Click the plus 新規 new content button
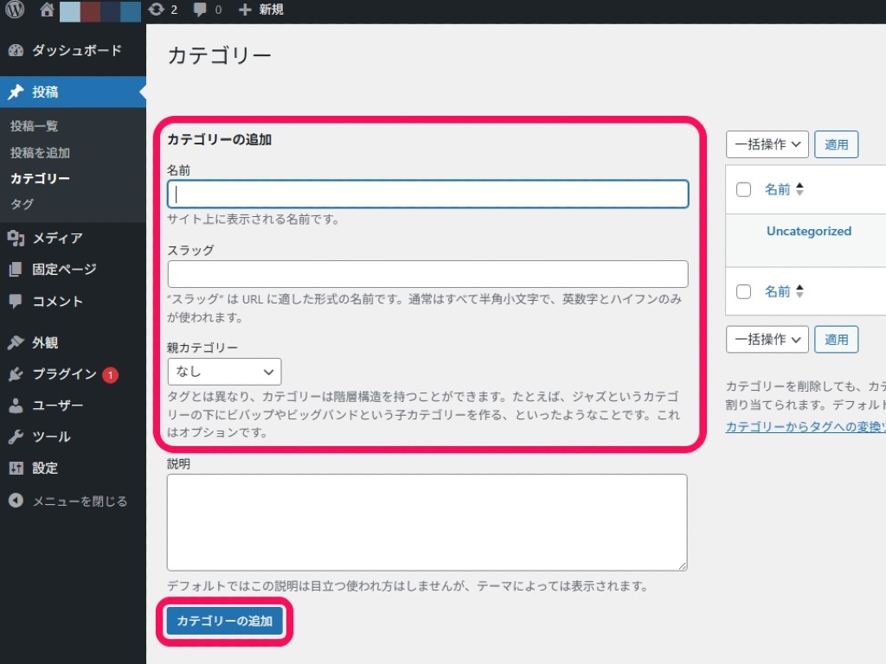Screen dimensions: 886x664 (x=260, y=10)
